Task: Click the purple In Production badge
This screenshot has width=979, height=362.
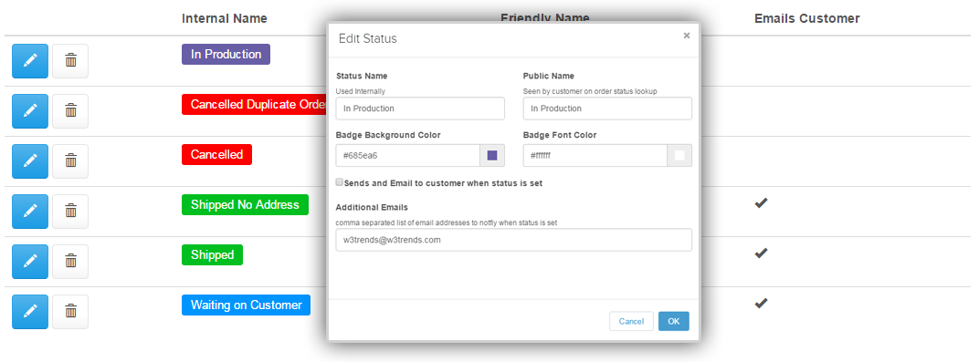Action: pos(226,54)
